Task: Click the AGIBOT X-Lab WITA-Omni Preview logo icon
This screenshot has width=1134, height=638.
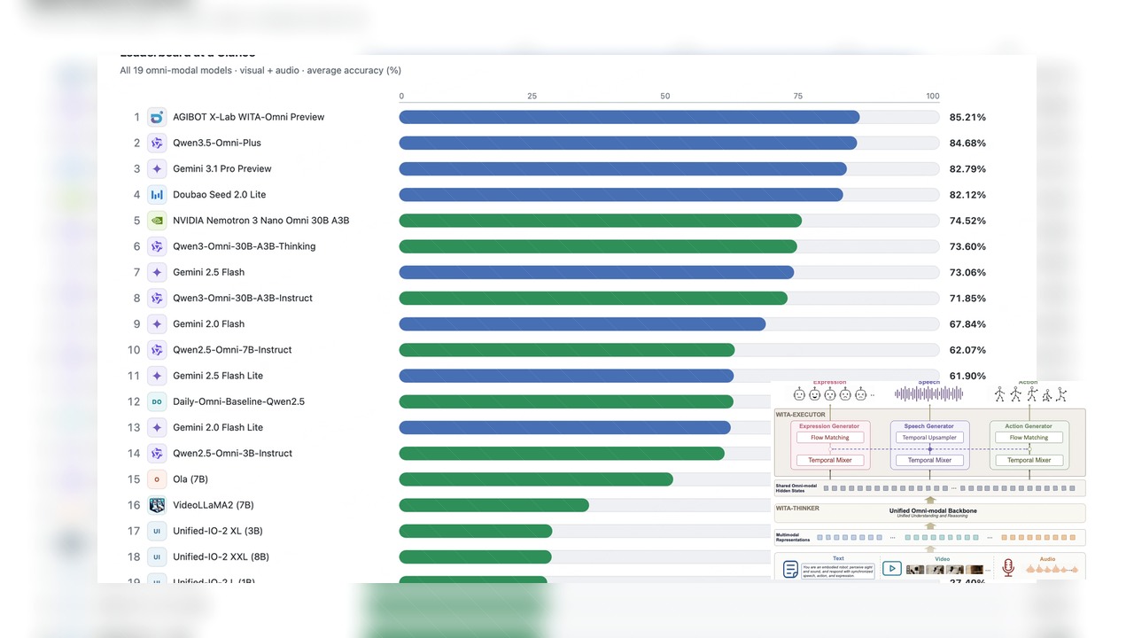Action: tap(157, 117)
